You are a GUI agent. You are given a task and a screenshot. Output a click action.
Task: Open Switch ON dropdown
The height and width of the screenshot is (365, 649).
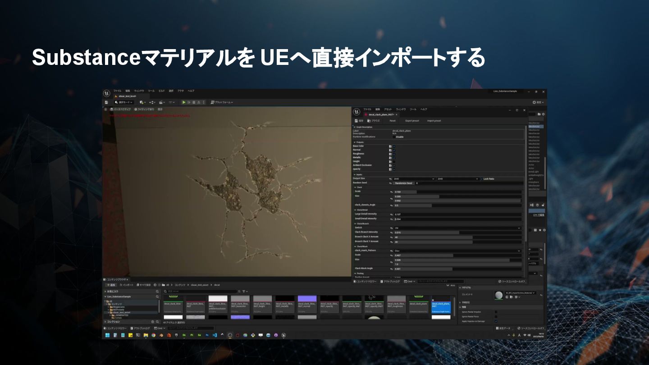[x=457, y=228]
